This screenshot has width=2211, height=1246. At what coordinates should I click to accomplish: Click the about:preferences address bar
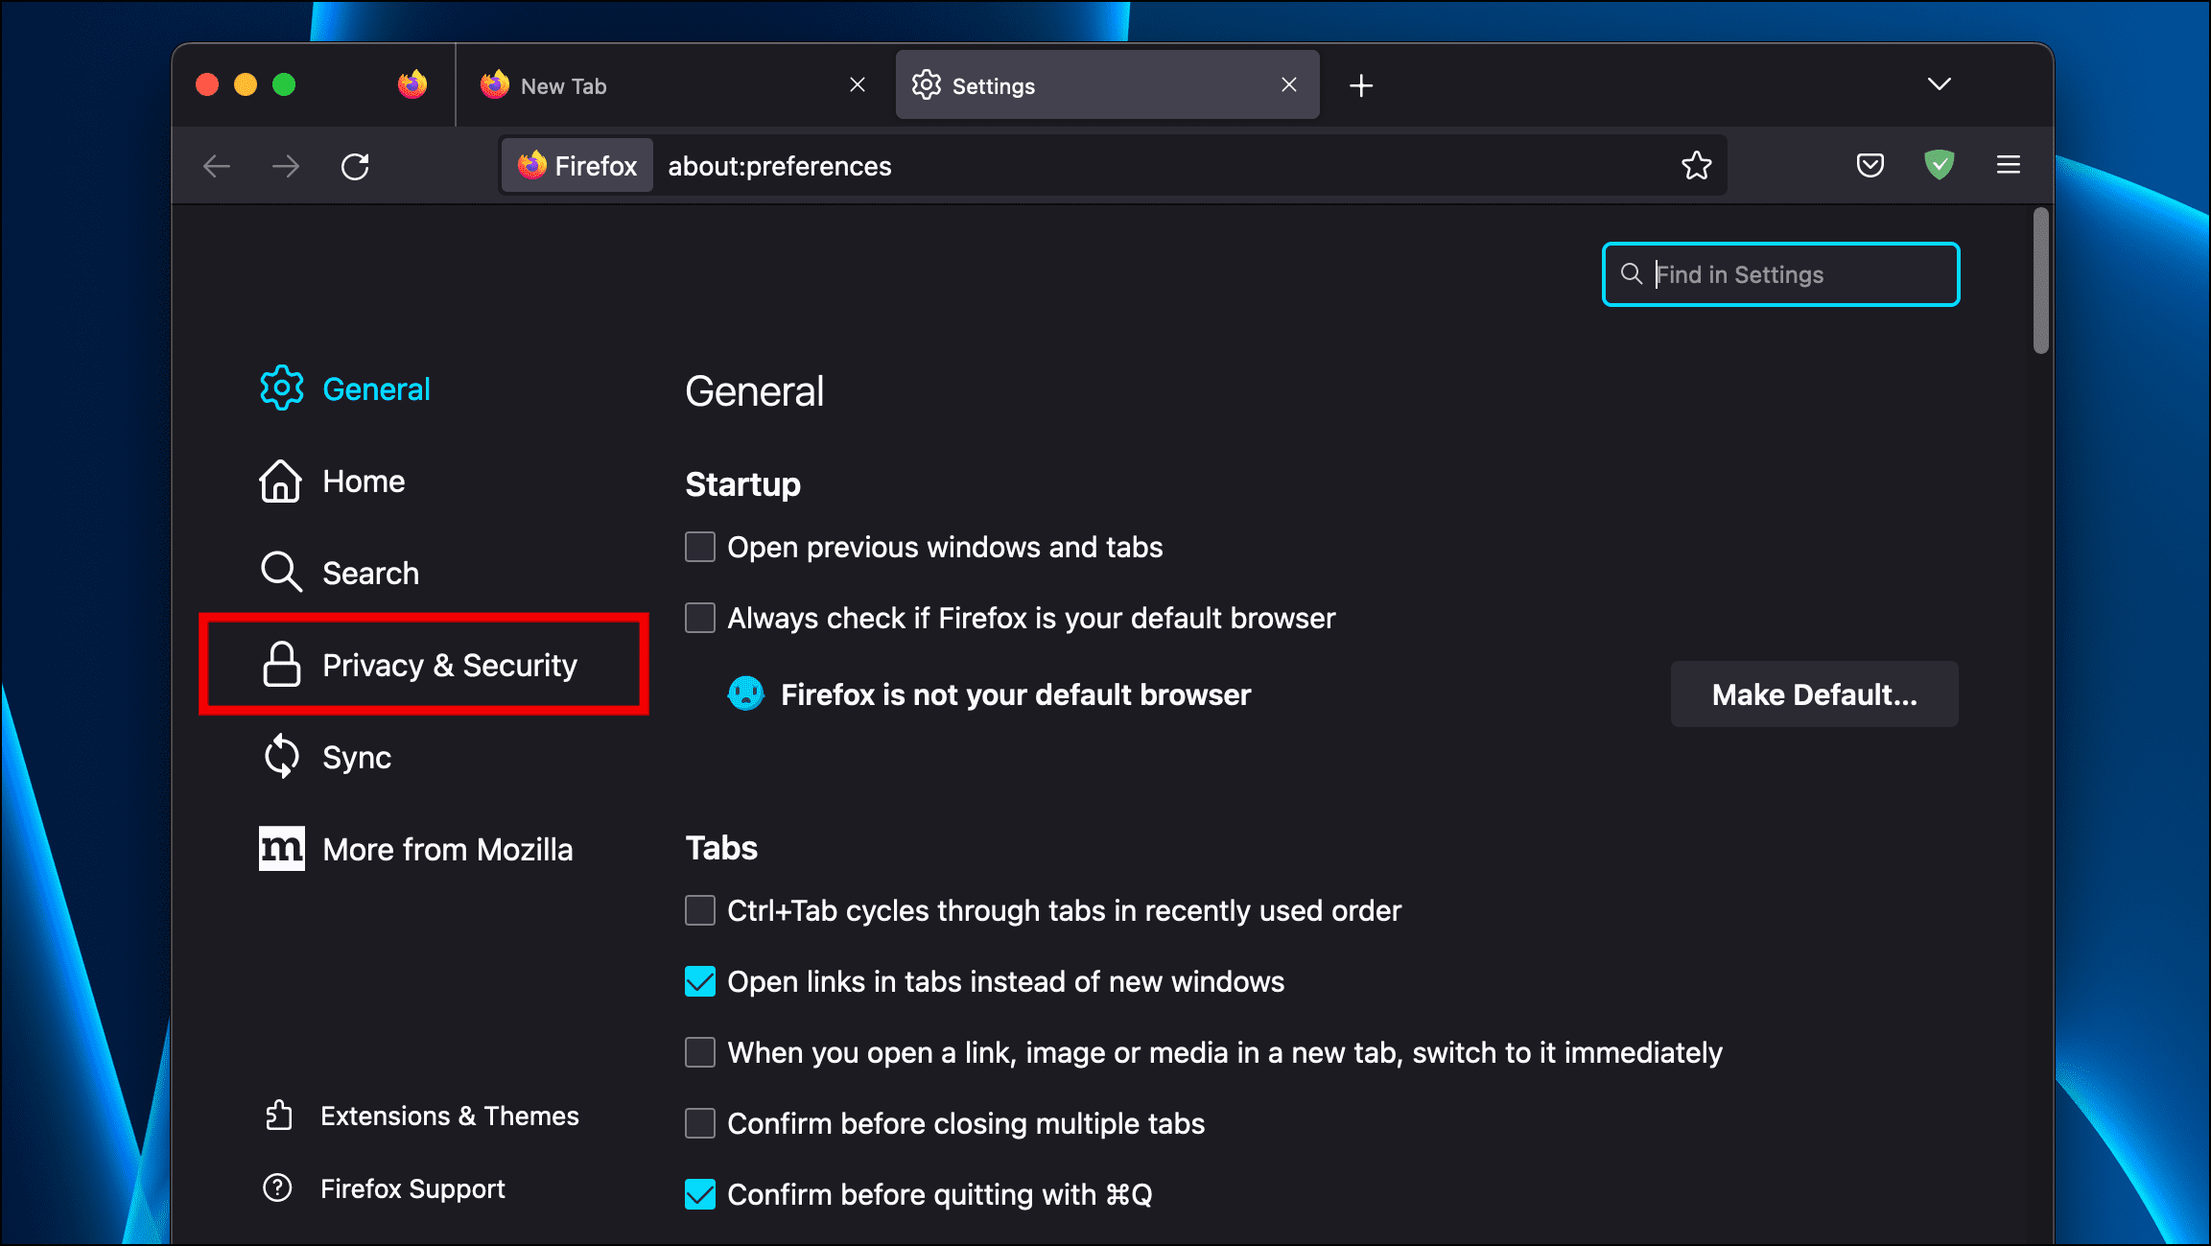pyautogui.click(x=1113, y=166)
